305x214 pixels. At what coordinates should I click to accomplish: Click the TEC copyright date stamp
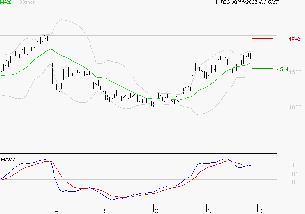247,2
